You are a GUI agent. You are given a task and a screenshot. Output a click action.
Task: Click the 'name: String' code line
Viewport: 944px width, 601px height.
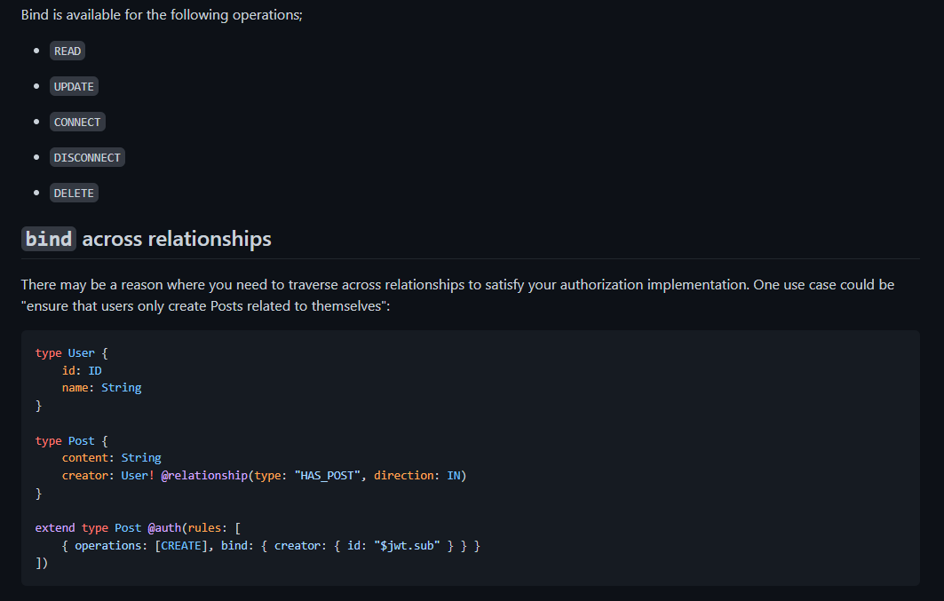coord(102,388)
